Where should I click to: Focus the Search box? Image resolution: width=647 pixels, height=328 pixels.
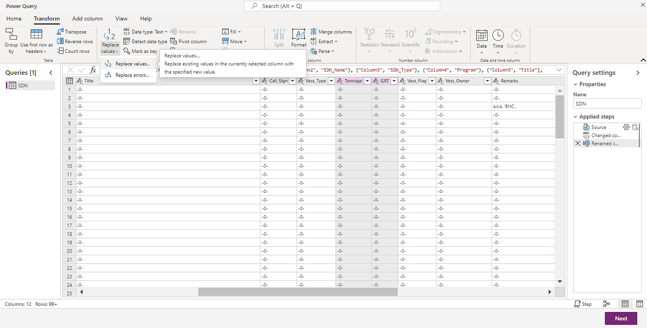coord(342,6)
